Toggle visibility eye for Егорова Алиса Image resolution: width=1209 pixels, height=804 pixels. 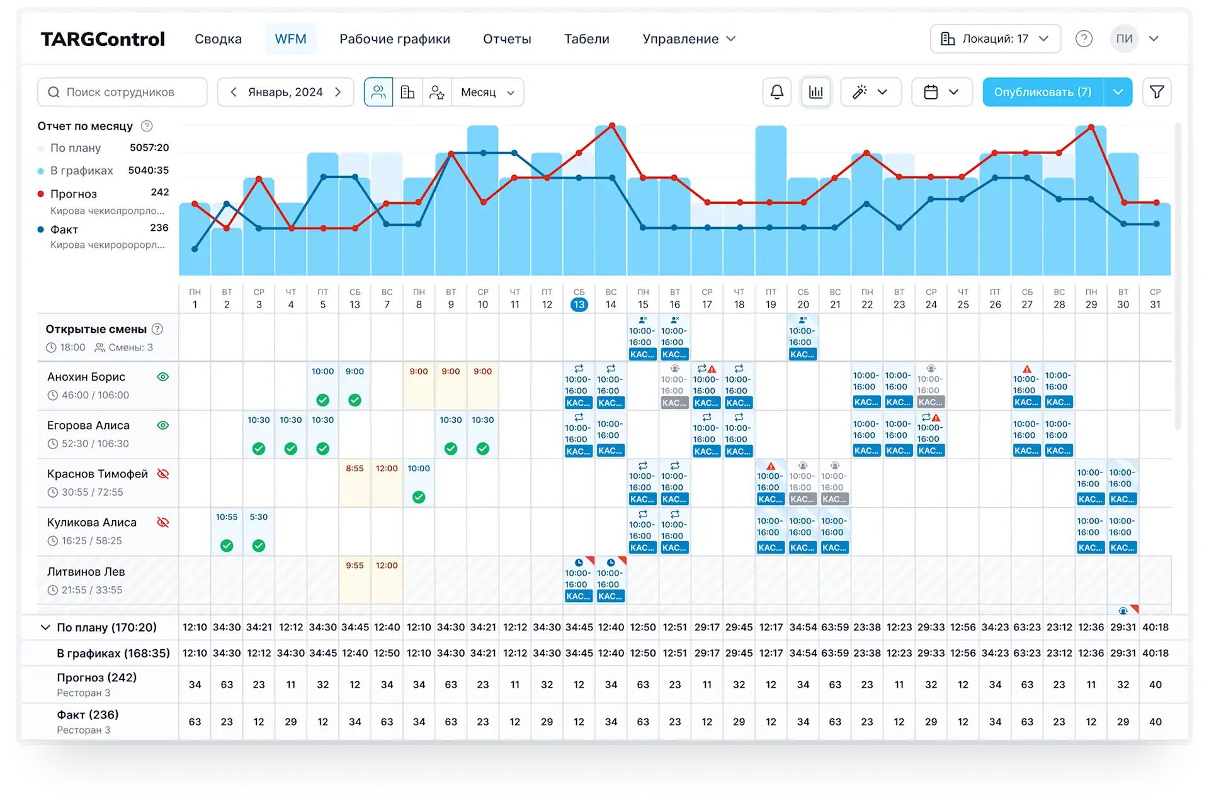[163, 425]
